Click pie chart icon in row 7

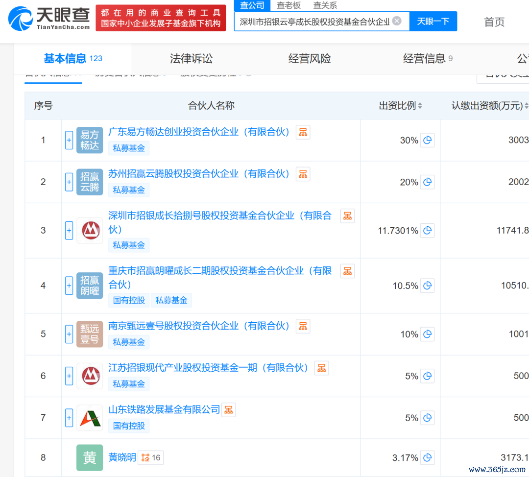(427, 418)
